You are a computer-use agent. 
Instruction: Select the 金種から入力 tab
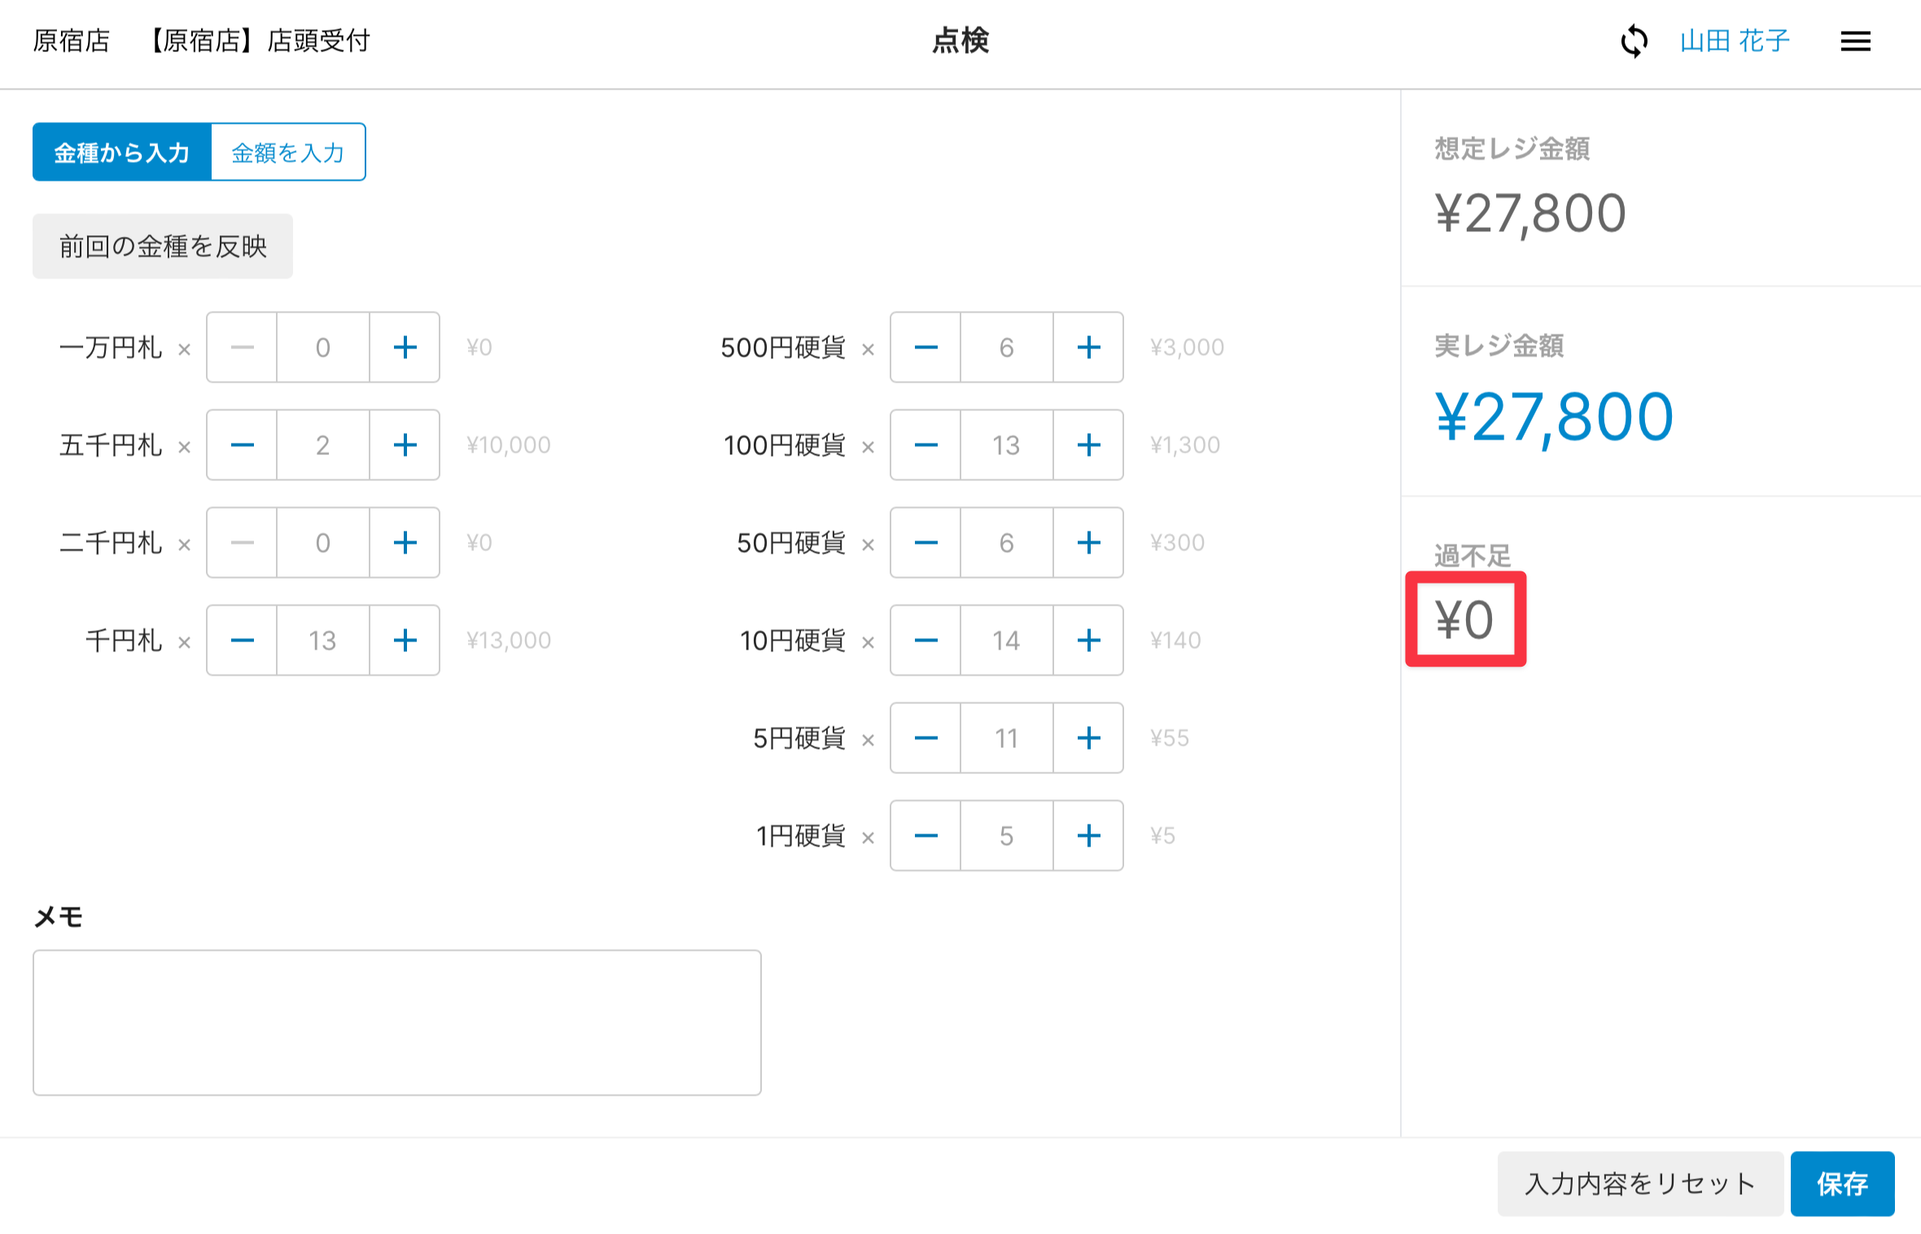click(122, 152)
